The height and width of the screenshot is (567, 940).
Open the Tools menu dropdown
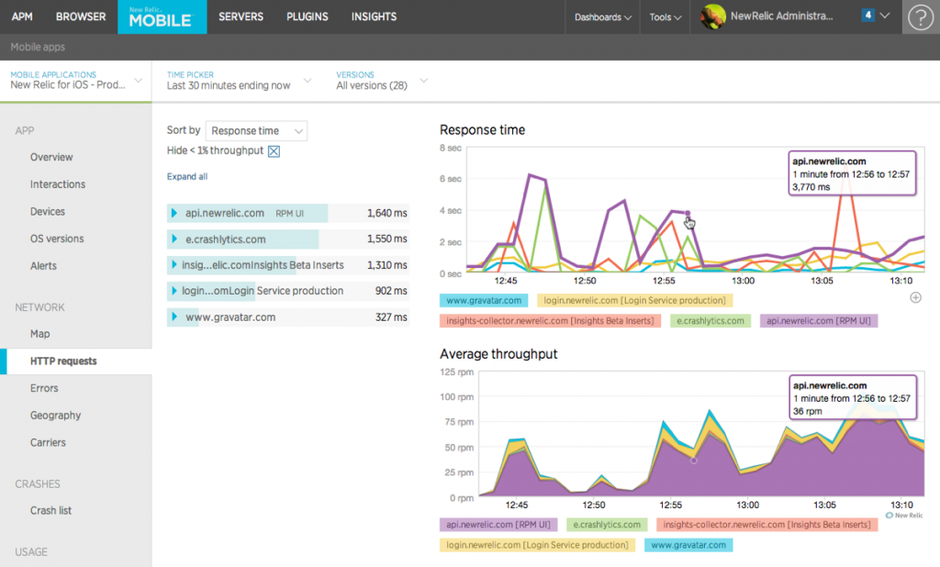664,17
